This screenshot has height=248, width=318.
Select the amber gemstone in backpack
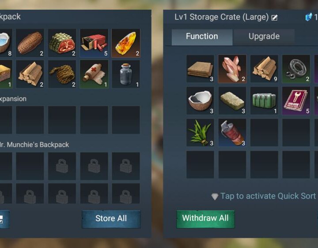126,43
